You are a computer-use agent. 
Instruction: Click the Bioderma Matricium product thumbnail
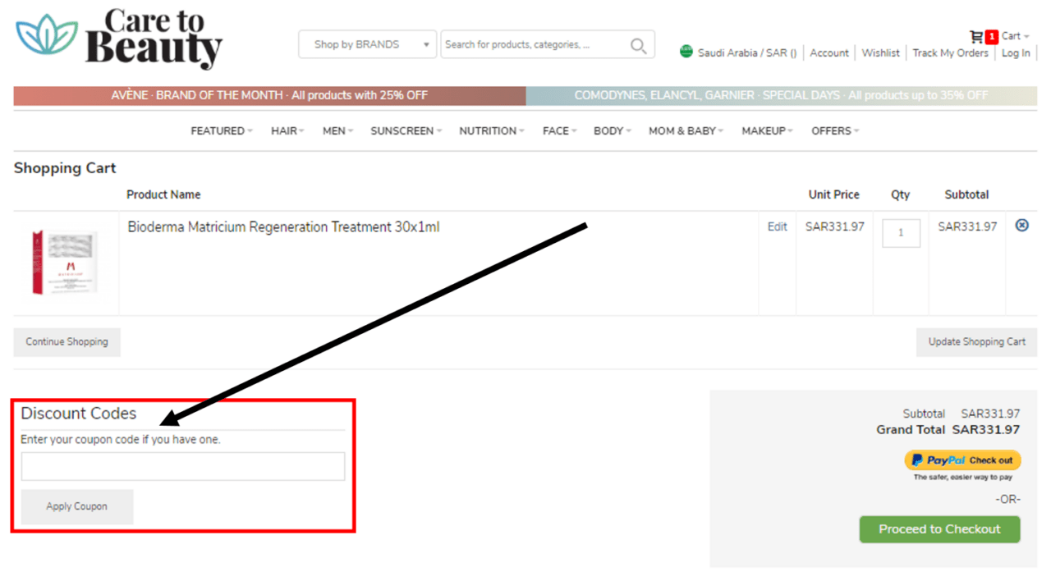(x=66, y=263)
